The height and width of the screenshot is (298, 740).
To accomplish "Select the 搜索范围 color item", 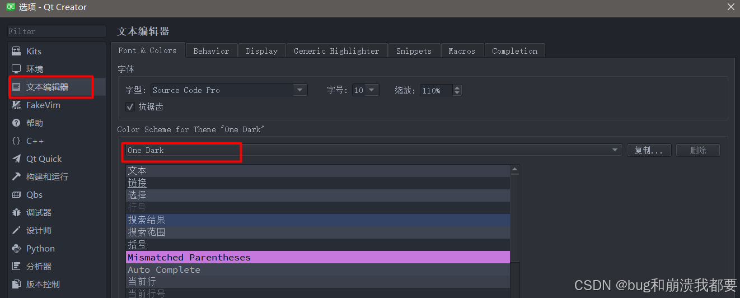I will 318,232.
